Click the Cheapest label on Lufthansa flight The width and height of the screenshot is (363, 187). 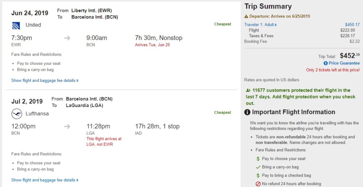(222, 113)
